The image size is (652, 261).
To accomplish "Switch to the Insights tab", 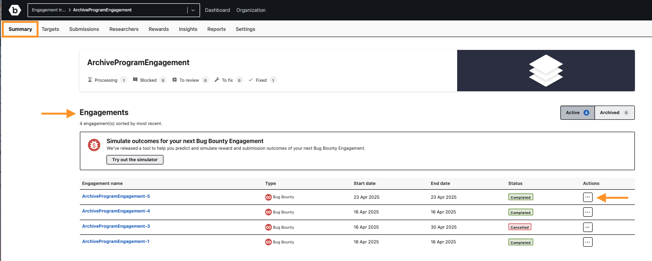I will pyautogui.click(x=188, y=29).
